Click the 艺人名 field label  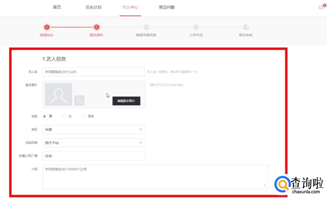tap(33, 72)
